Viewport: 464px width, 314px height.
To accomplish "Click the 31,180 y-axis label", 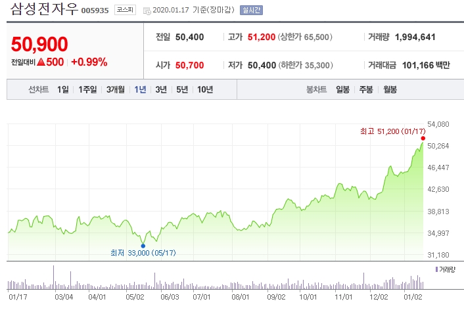I will 438,255.
